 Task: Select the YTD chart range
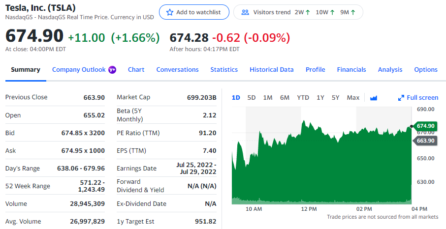click(x=303, y=98)
